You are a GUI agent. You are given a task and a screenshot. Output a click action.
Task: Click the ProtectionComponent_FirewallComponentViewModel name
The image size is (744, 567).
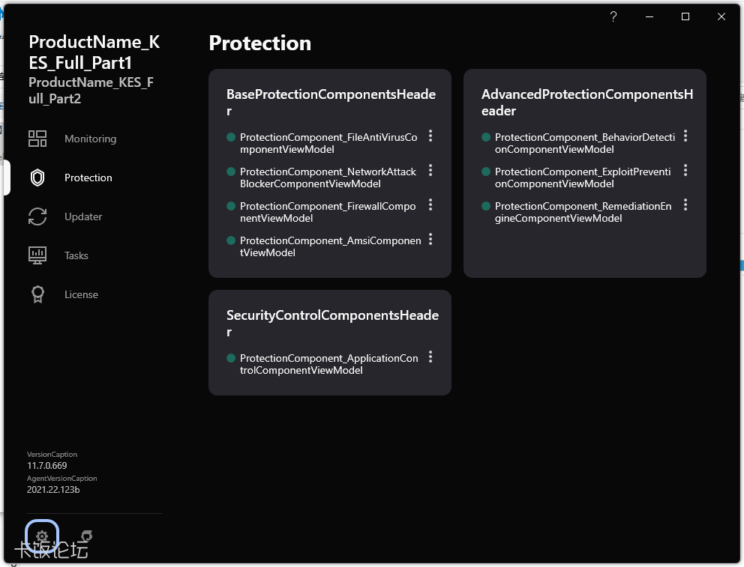(328, 212)
